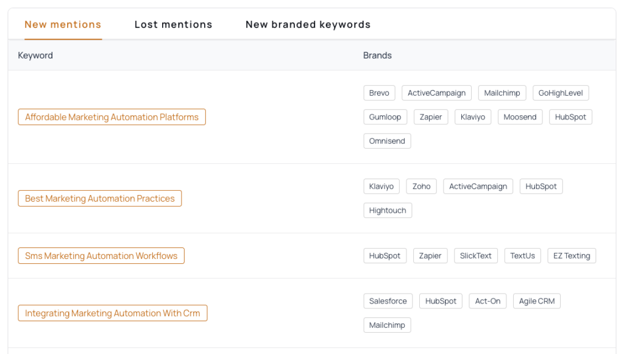Choose the Salesforce brand tag
Image resolution: width=624 pixels, height=354 pixels.
click(x=388, y=301)
